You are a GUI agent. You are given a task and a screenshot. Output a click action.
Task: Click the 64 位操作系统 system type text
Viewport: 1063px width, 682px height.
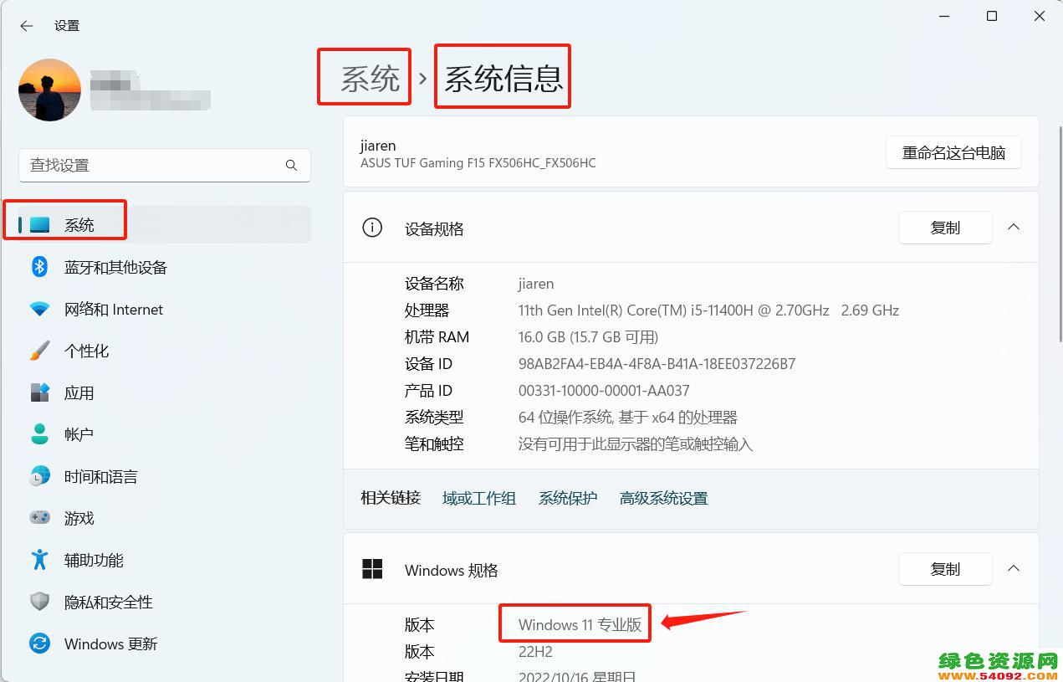tap(628, 418)
